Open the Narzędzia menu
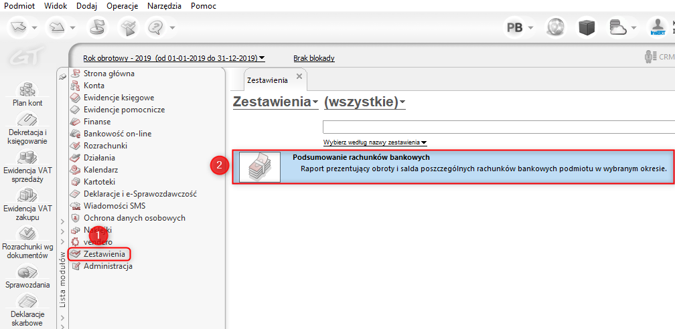675x329 pixels. (x=164, y=6)
